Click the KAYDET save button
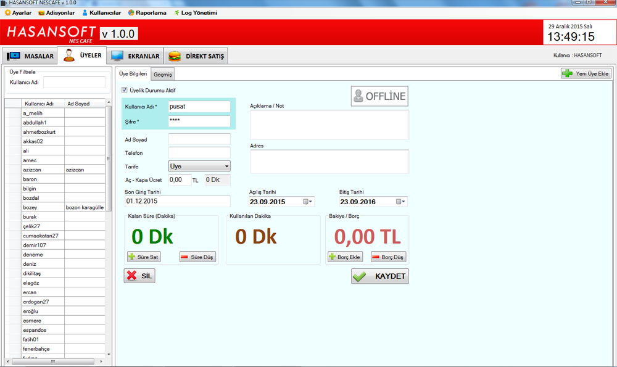The height and width of the screenshot is (367, 617). pos(379,276)
